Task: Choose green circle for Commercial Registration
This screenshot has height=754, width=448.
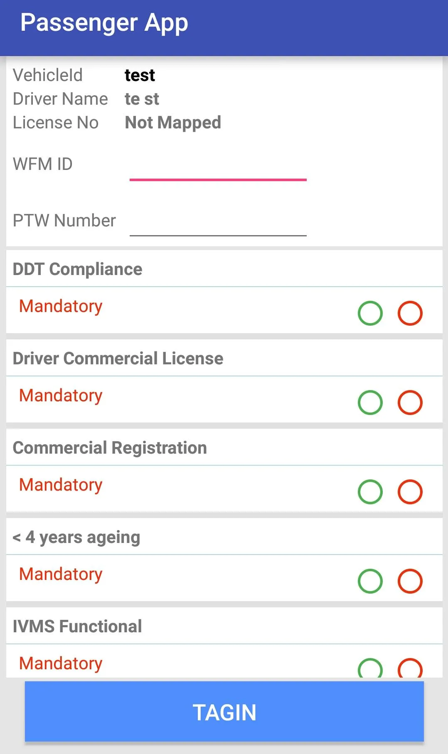Action: click(370, 492)
